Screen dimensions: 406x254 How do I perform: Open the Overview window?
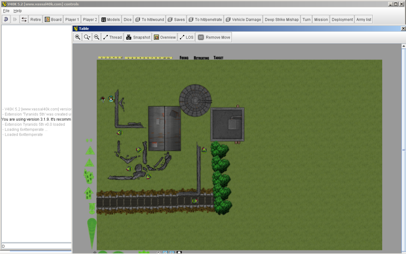[165, 37]
